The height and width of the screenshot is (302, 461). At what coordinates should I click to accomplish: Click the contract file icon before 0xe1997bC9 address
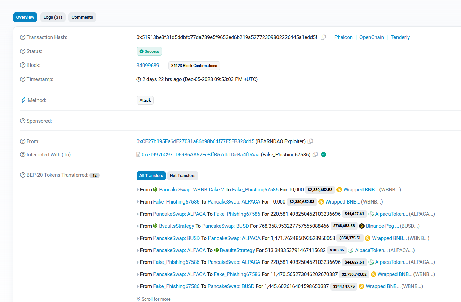[x=138, y=155]
